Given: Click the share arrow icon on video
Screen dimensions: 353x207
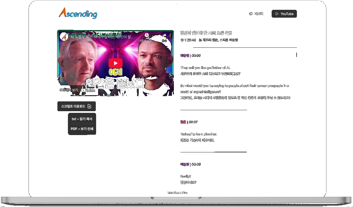Looking at the screenshot, I should pos(164,35).
